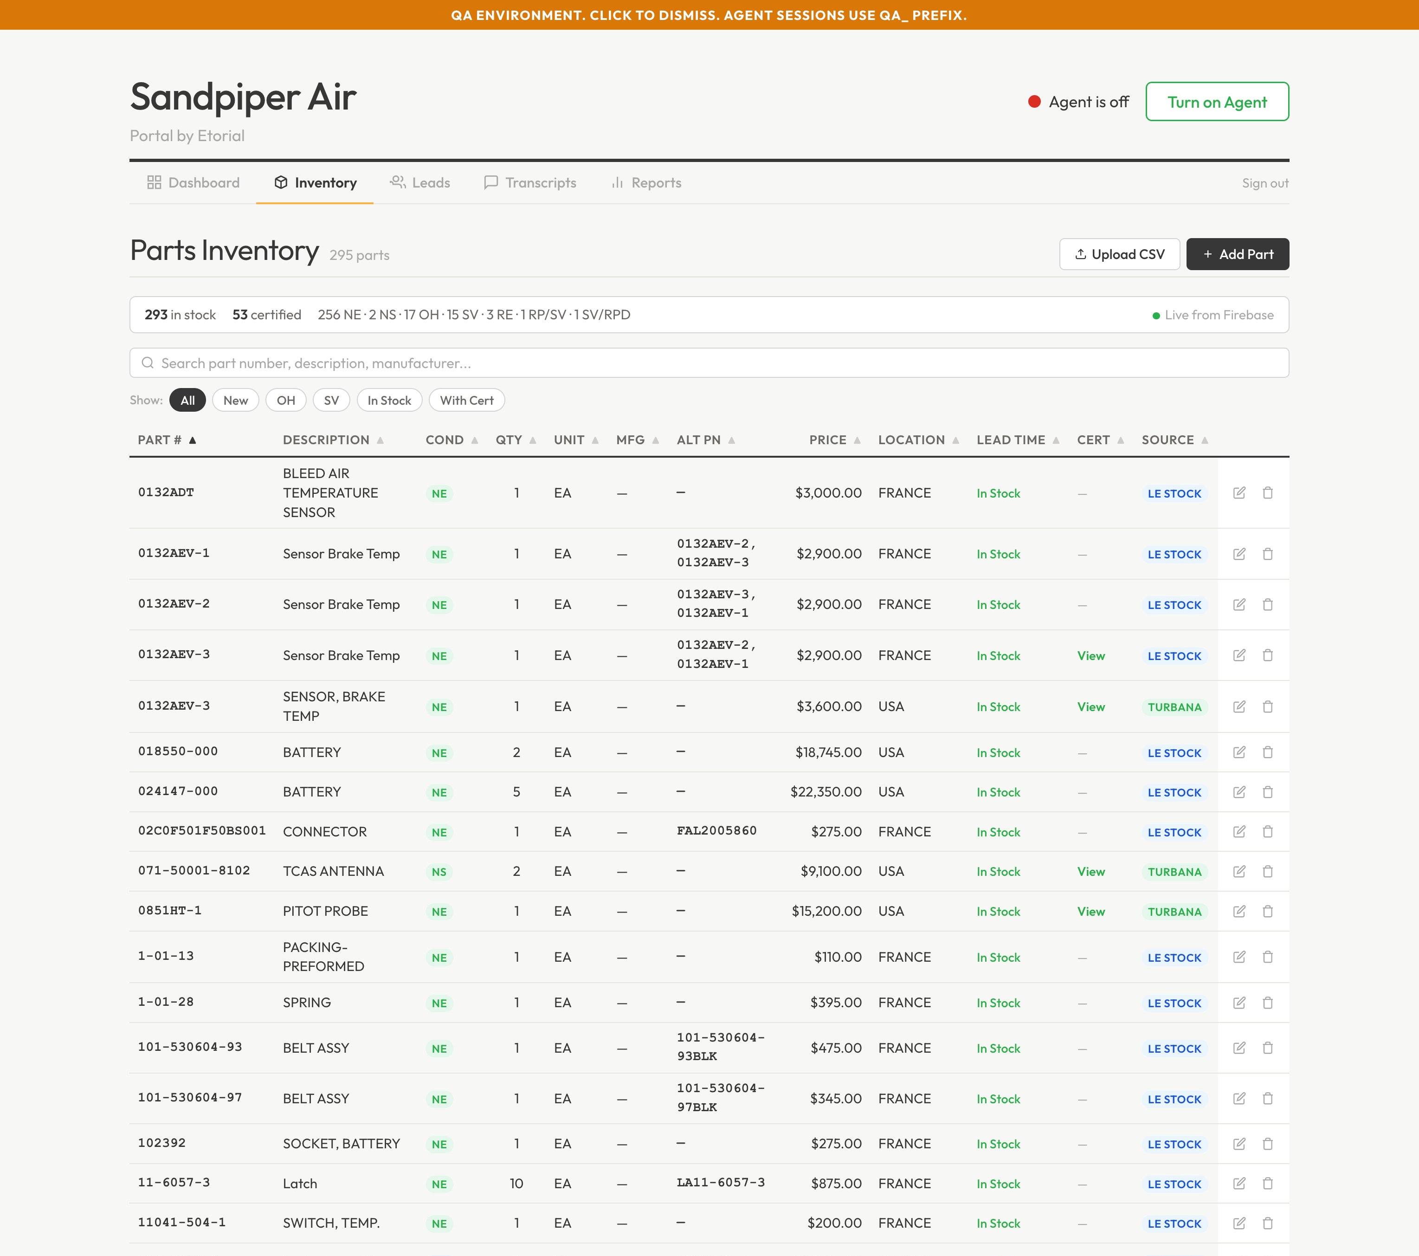The height and width of the screenshot is (1256, 1419).
Task: Toggle the With Cert filter
Action: click(466, 401)
